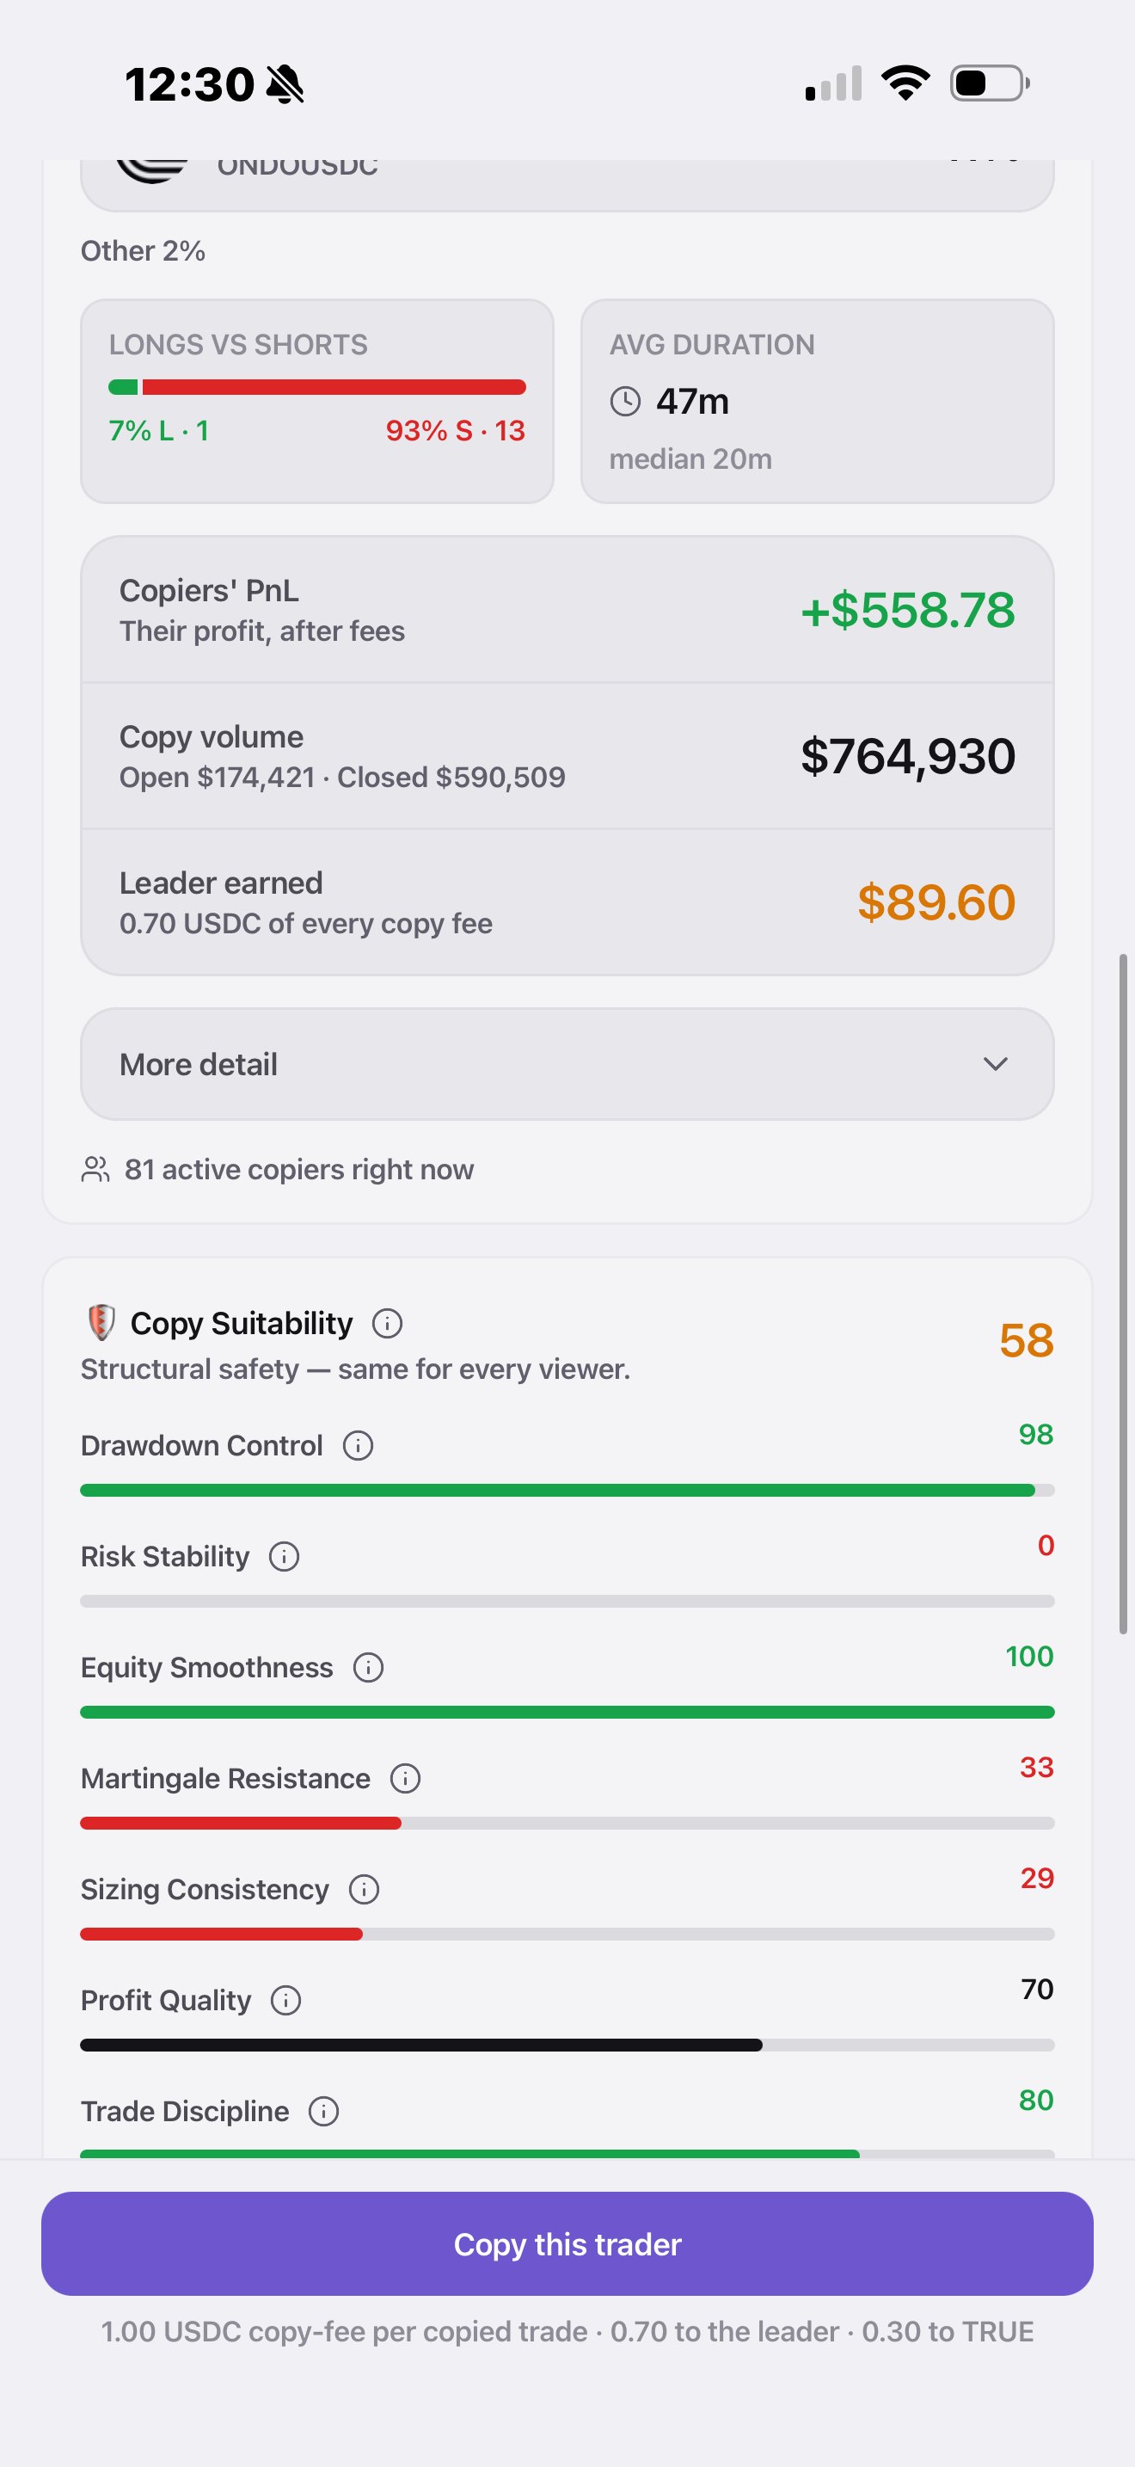
Task: Tap the Copy Suitability shield icon
Action: [101, 1321]
